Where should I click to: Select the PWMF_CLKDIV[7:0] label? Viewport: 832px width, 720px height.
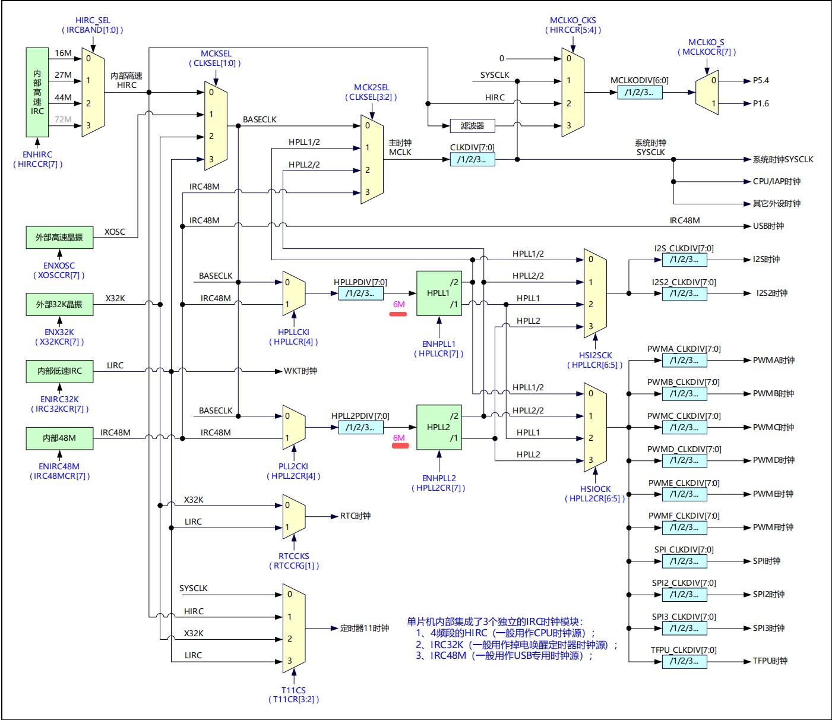tap(684, 516)
